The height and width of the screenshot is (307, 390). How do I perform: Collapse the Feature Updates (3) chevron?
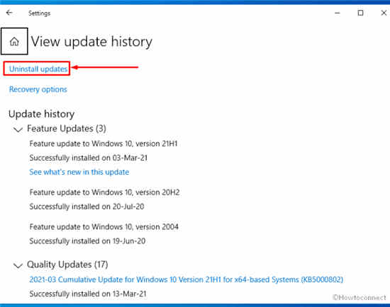coord(18,129)
